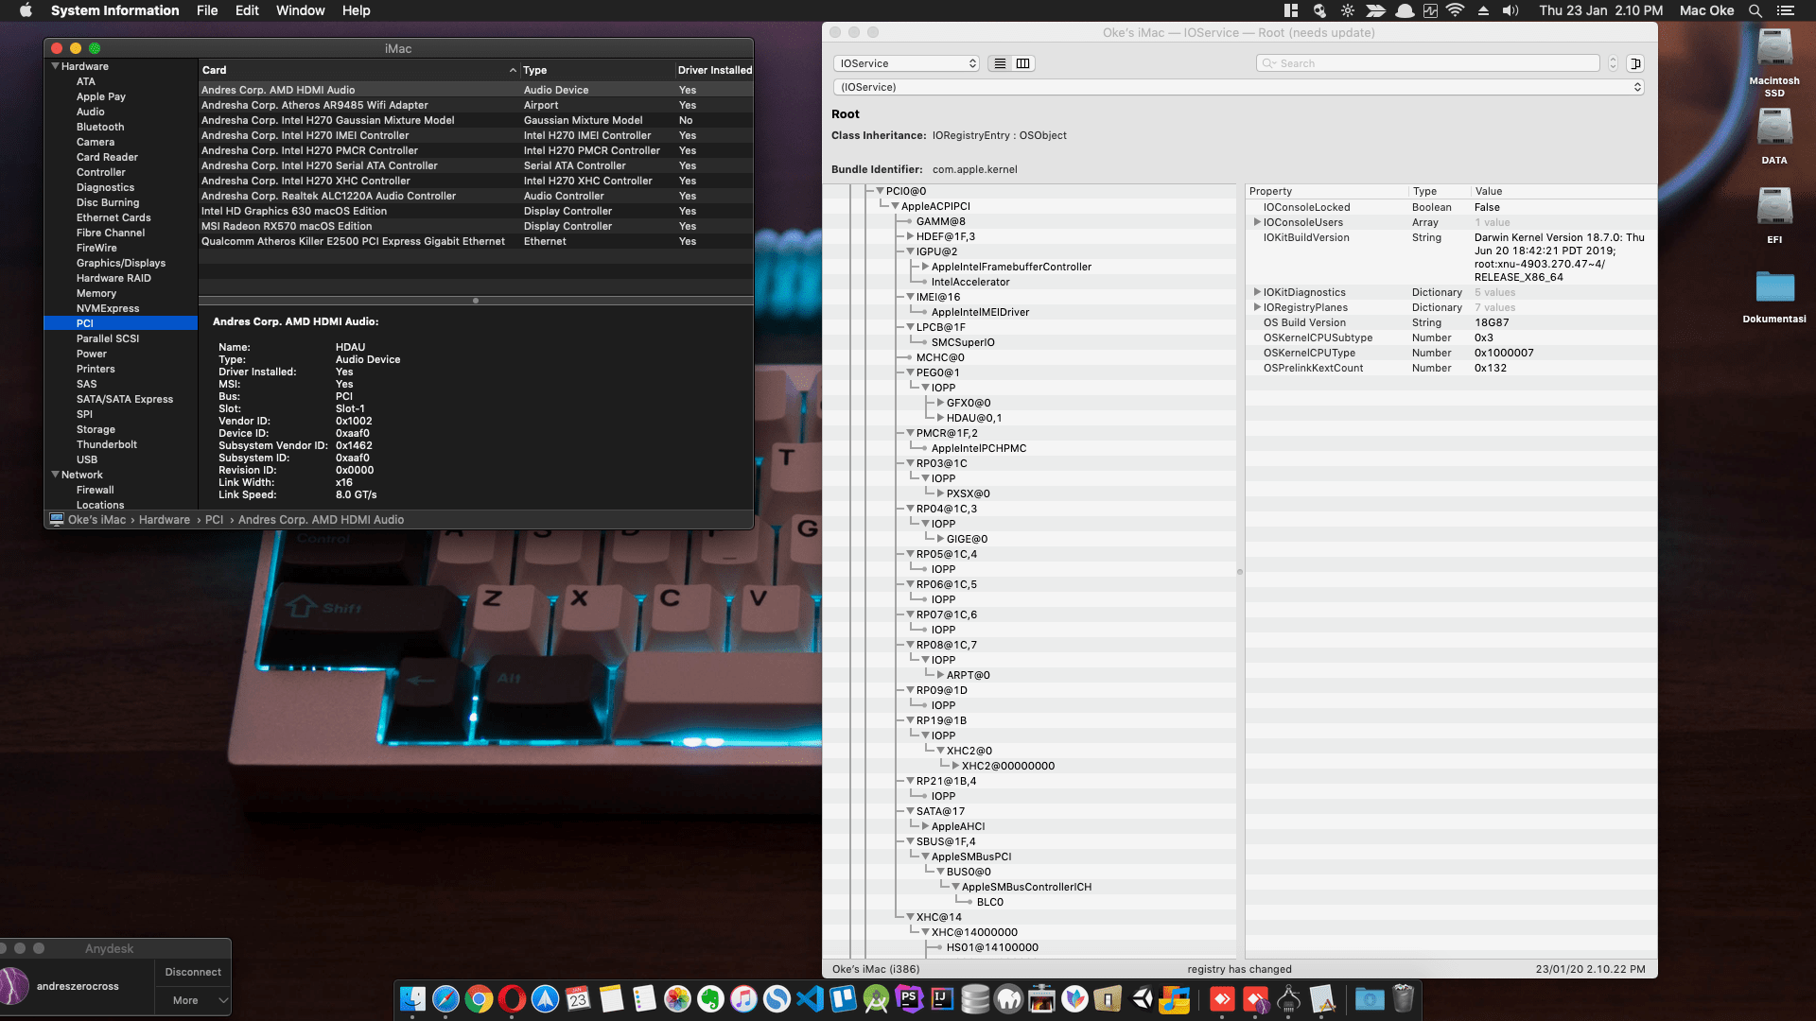Image resolution: width=1816 pixels, height=1021 pixels.
Task: Launch Unity from the Dock
Action: [1142, 998]
